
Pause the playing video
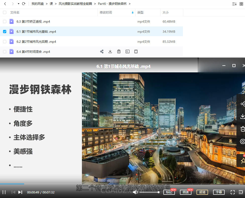pos(4,192)
